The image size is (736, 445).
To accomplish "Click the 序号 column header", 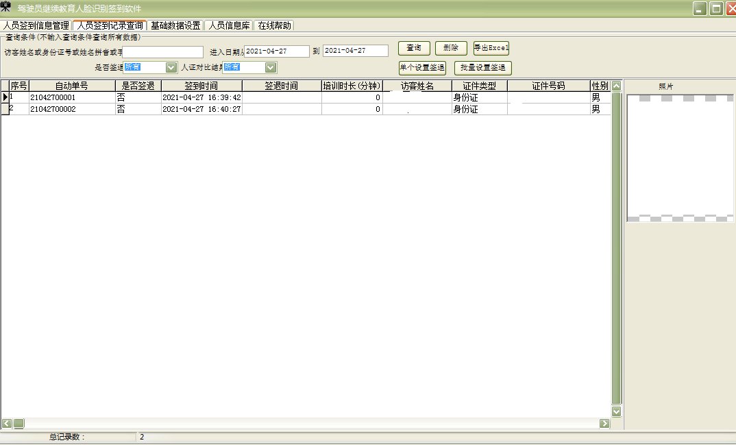I will click(x=19, y=86).
